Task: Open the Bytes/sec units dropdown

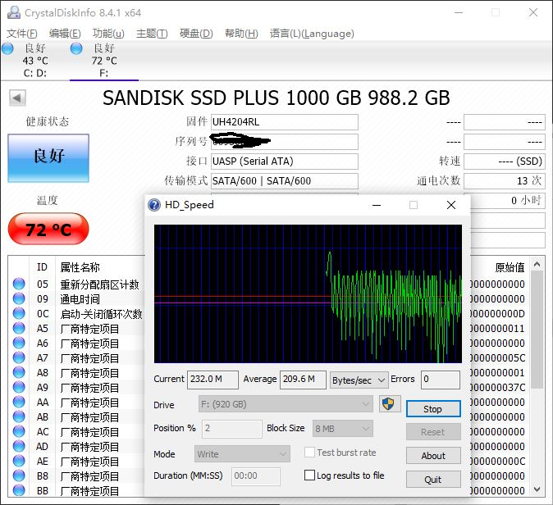Action: pyautogui.click(x=359, y=380)
